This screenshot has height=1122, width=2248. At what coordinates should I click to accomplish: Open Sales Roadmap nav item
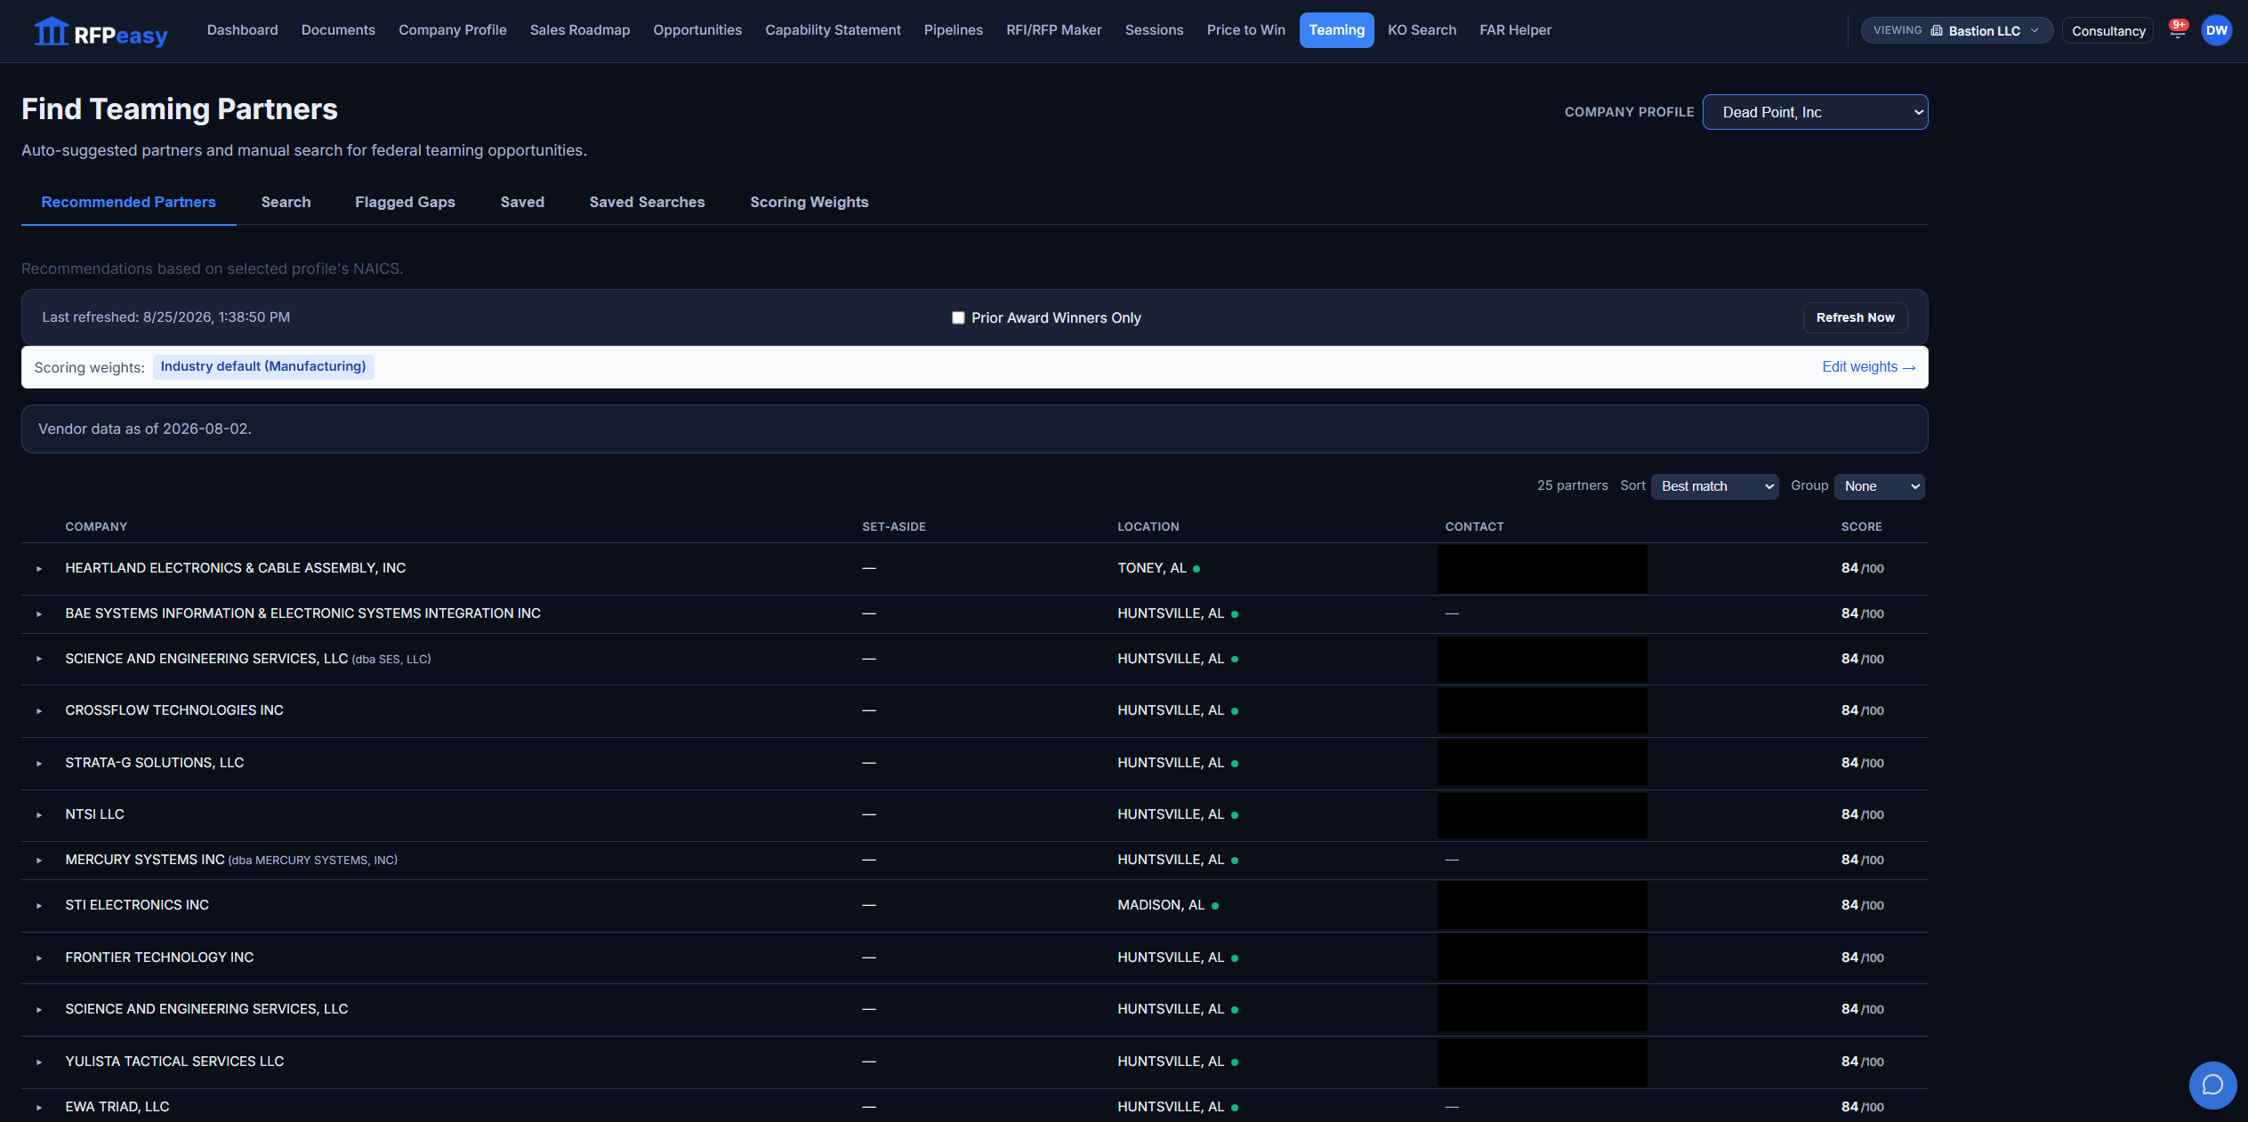579,30
